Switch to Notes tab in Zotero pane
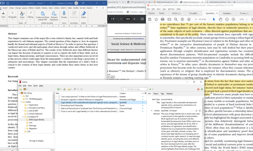 (x=156, y=94)
